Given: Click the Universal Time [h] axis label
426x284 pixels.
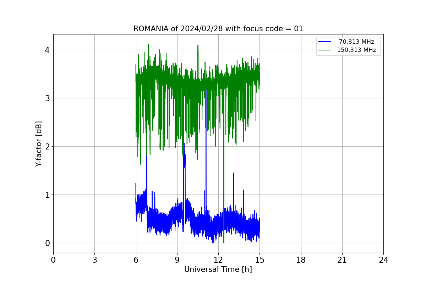Looking at the screenshot, I should 218,269.
